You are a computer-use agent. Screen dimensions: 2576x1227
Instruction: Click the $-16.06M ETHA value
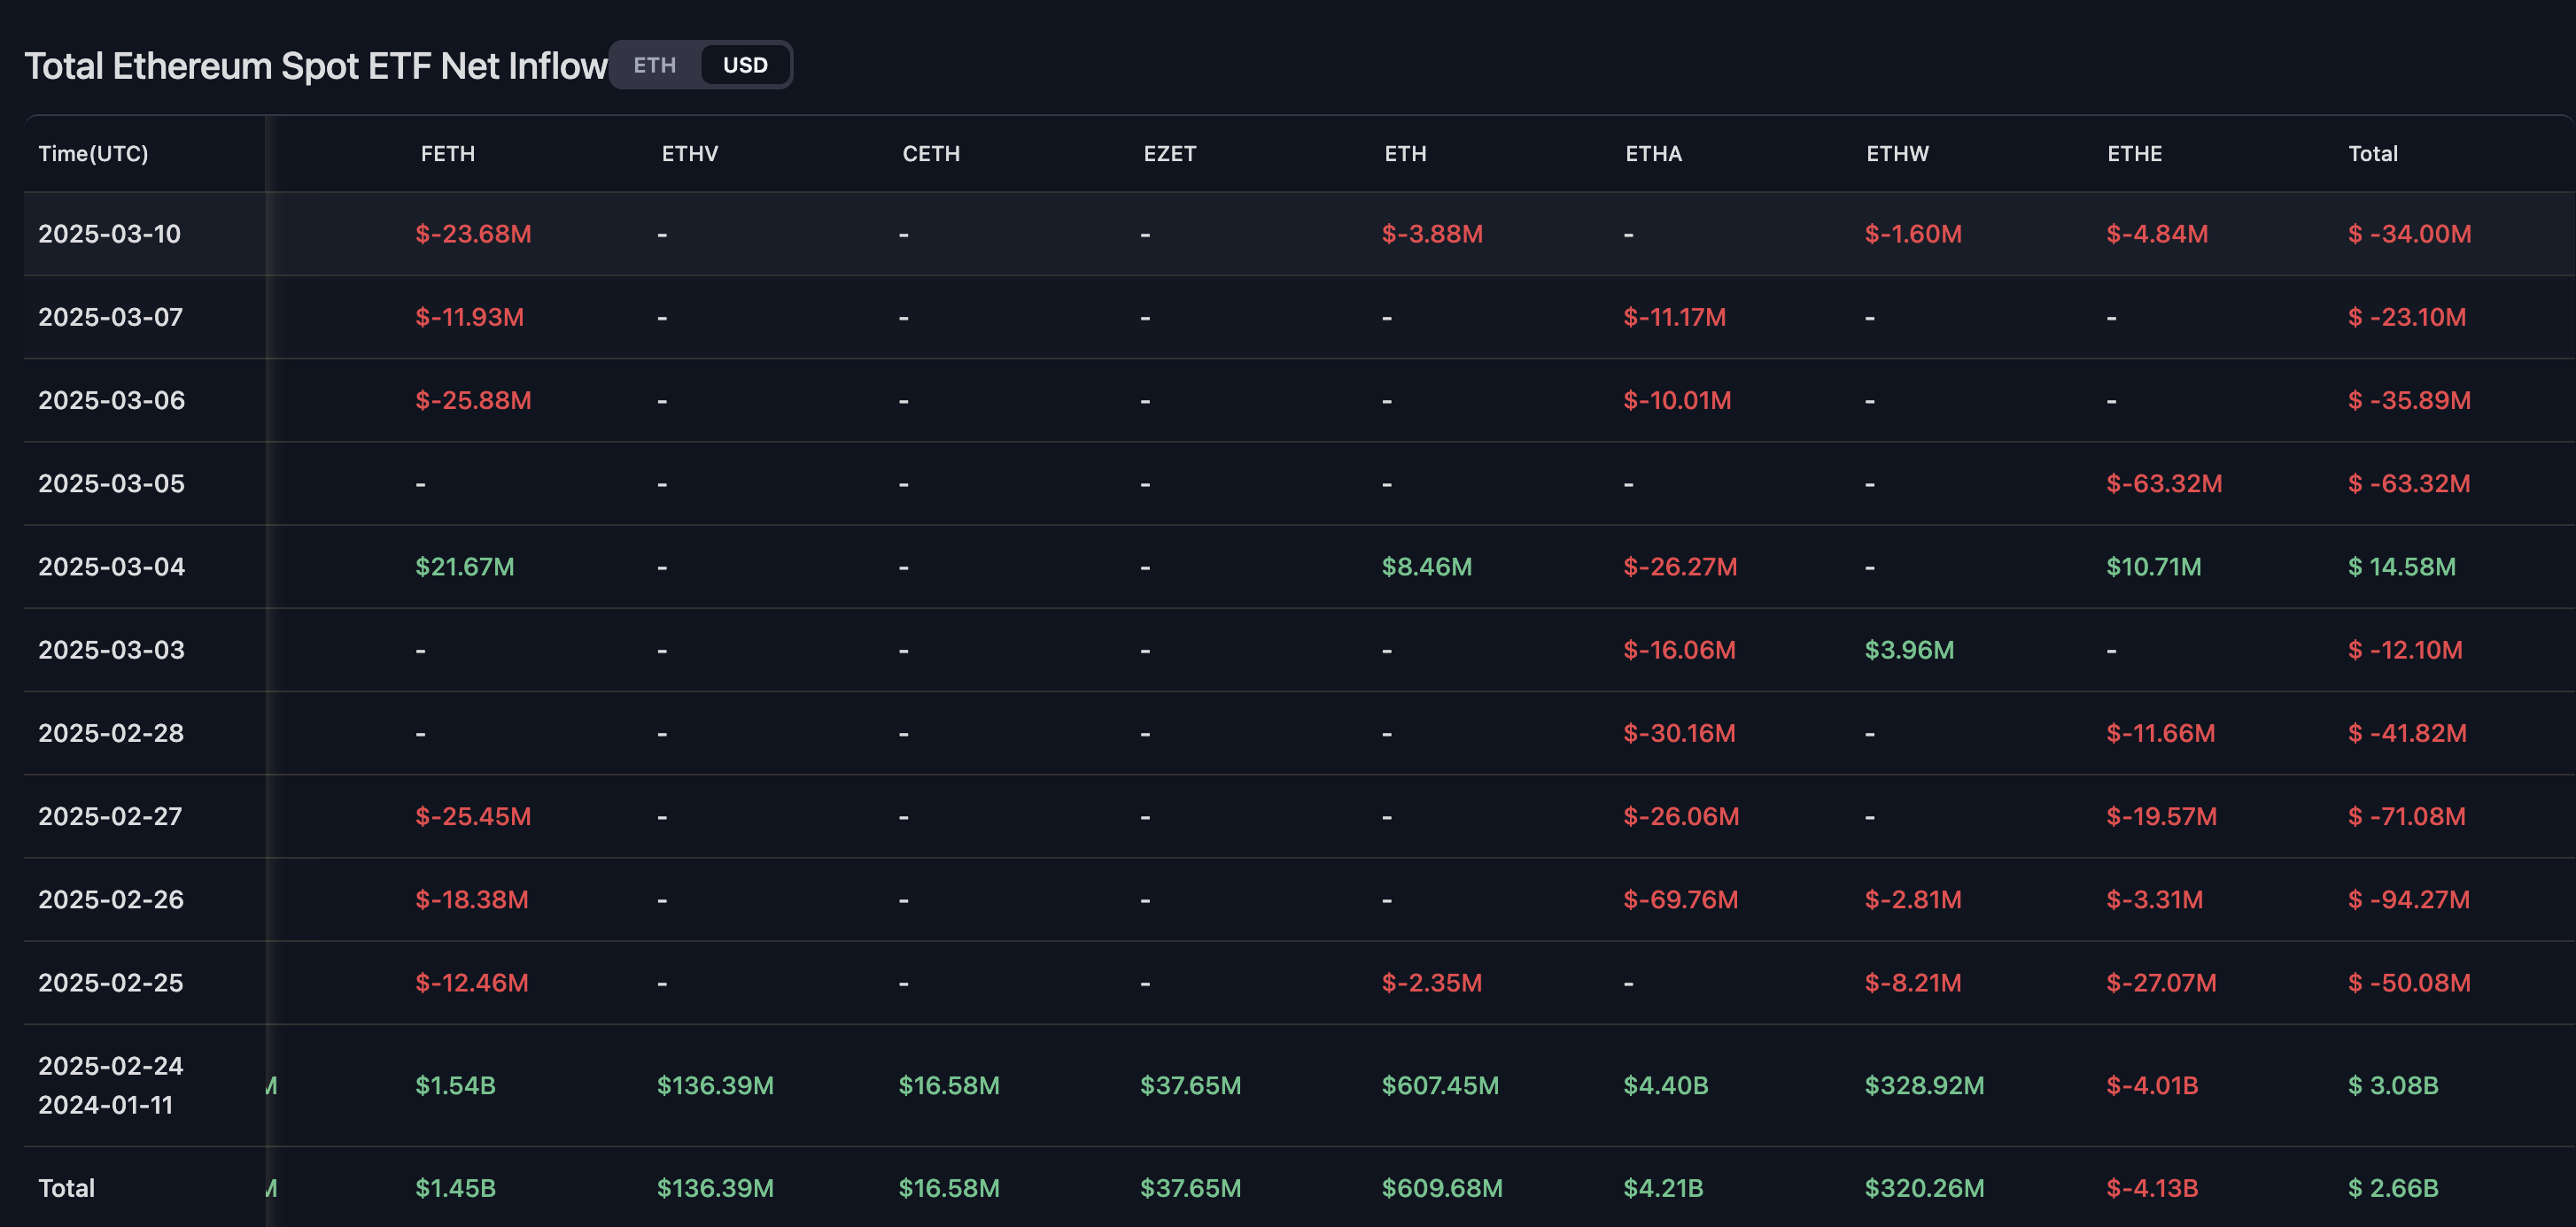(x=1679, y=650)
